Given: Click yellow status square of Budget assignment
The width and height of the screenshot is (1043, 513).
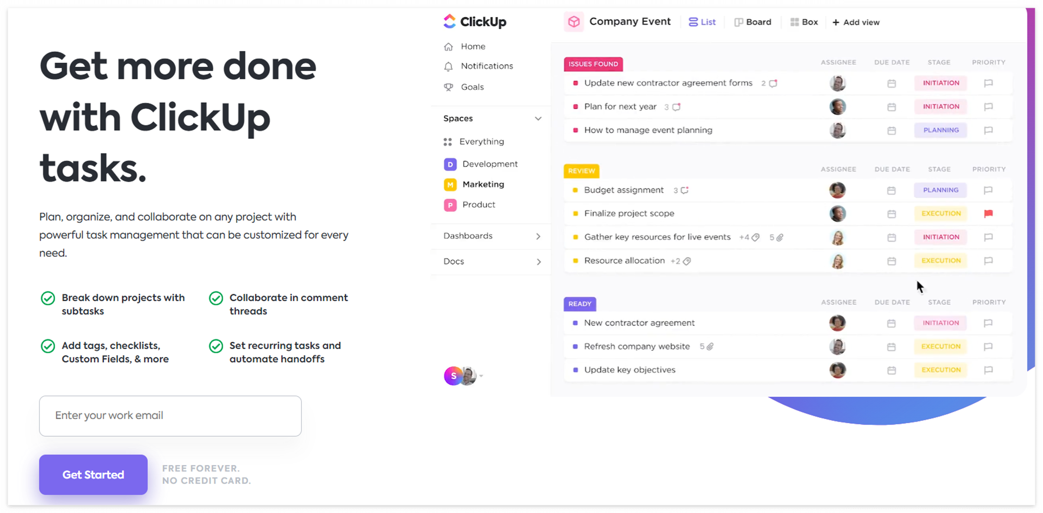Looking at the screenshot, I should coord(575,190).
